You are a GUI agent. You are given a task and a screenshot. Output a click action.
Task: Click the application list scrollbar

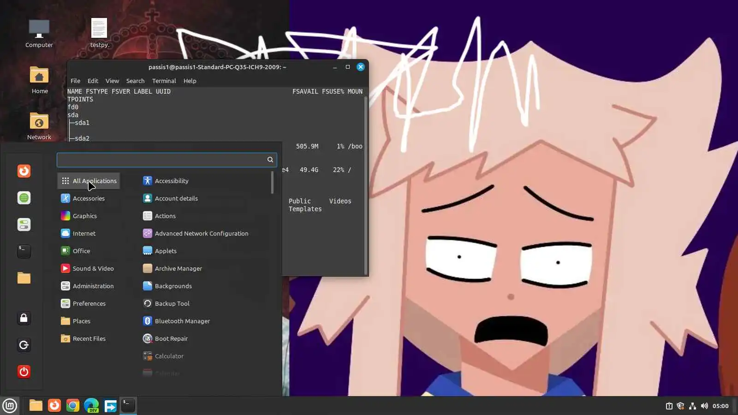[x=272, y=183]
